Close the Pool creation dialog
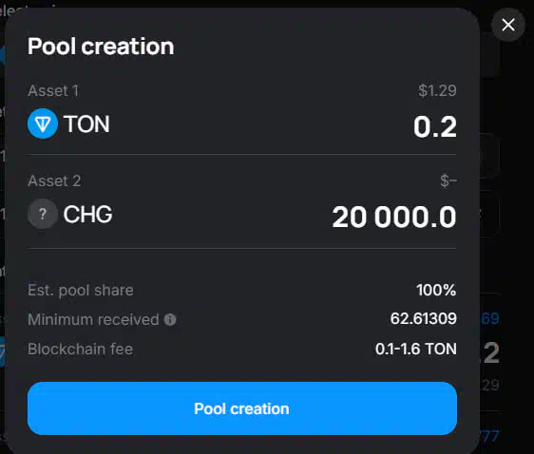 (x=508, y=25)
